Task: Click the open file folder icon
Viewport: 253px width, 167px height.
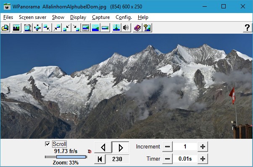Action: click(5, 28)
